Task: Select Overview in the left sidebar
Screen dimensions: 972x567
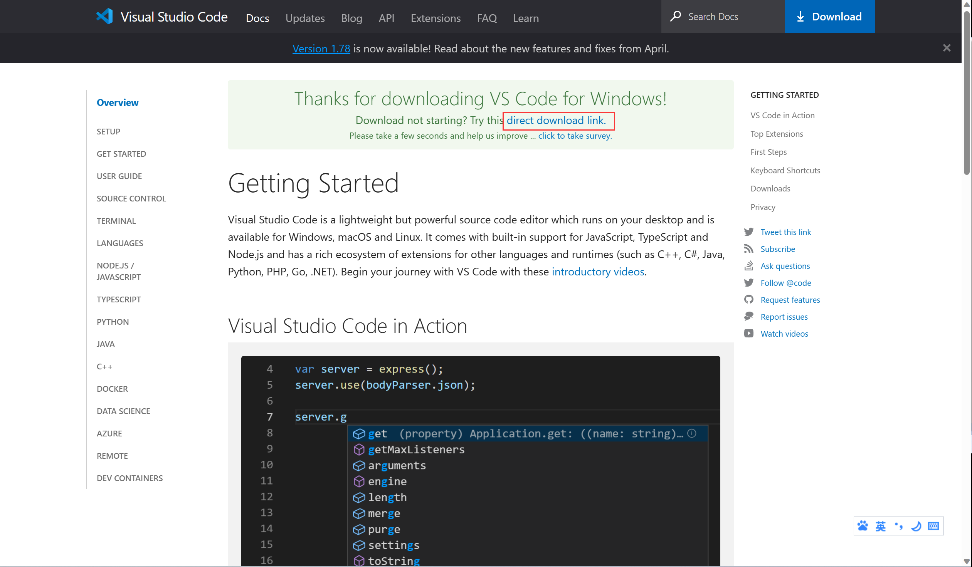Action: (x=117, y=102)
